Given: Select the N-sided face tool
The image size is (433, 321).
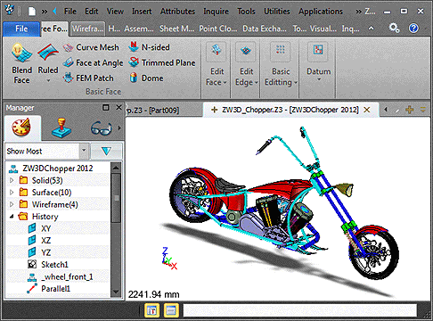Looking at the screenshot, I should click(x=149, y=47).
